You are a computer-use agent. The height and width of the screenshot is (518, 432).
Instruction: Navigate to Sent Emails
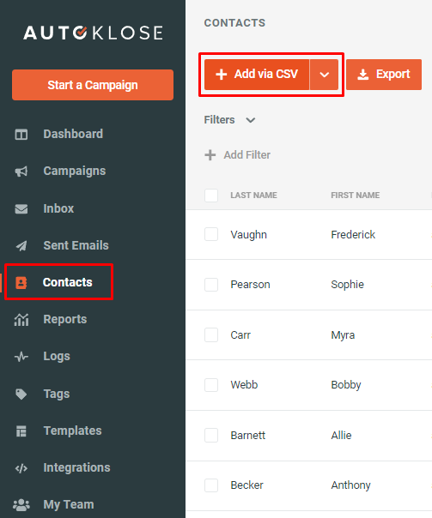pos(76,245)
